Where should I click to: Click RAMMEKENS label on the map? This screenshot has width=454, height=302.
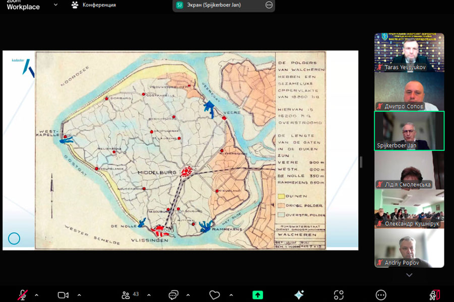(x=227, y=229)
